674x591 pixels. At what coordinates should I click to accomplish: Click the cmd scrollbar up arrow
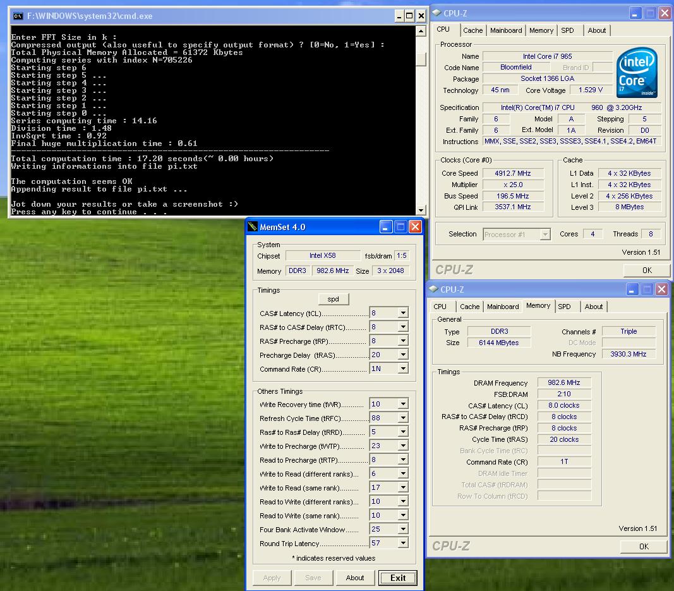421,31
